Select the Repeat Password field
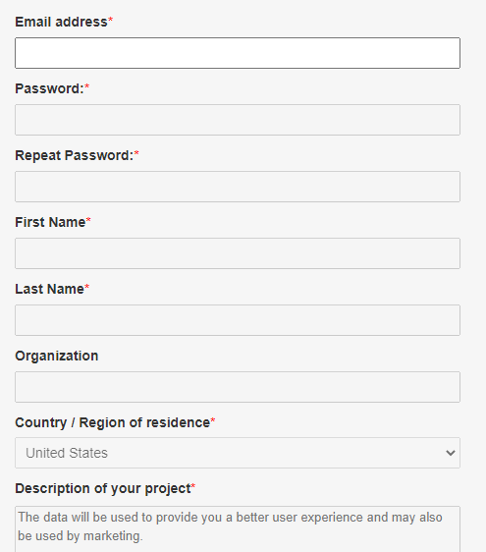 [238, 187]
